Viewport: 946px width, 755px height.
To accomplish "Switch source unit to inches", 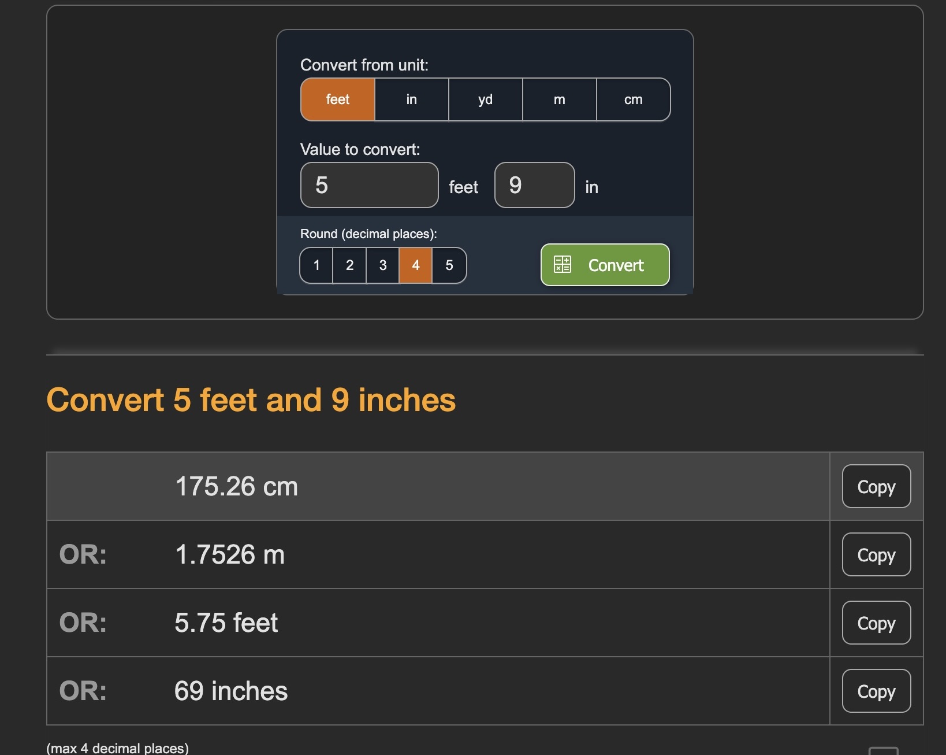I will tap(411, 99).
